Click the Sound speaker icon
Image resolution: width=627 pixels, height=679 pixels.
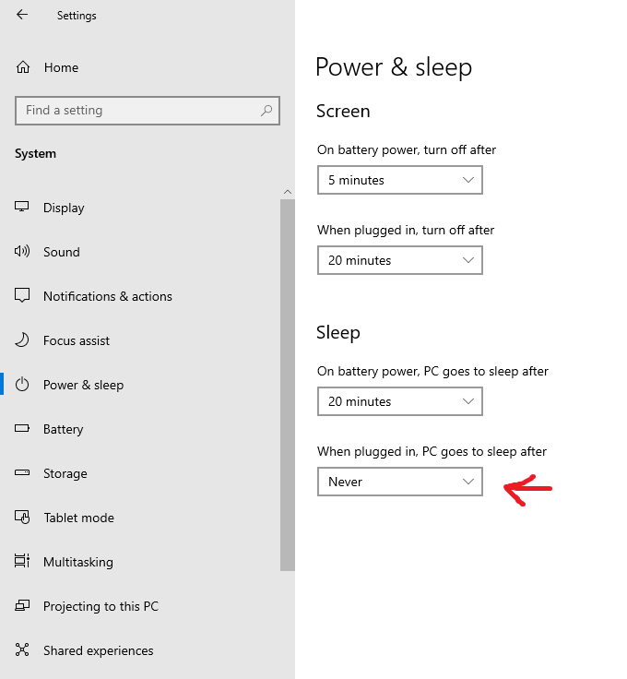pos(23,252)
